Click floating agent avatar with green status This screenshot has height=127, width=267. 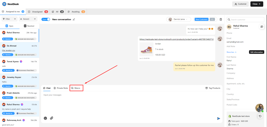259,108
